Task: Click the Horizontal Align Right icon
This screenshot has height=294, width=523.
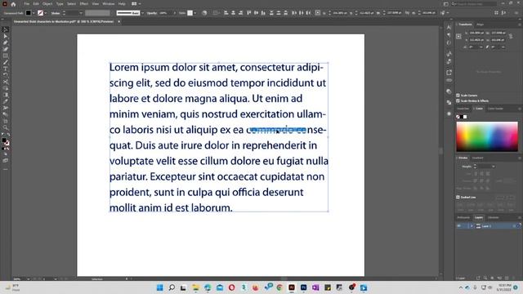Action: [x=240, y=13]
